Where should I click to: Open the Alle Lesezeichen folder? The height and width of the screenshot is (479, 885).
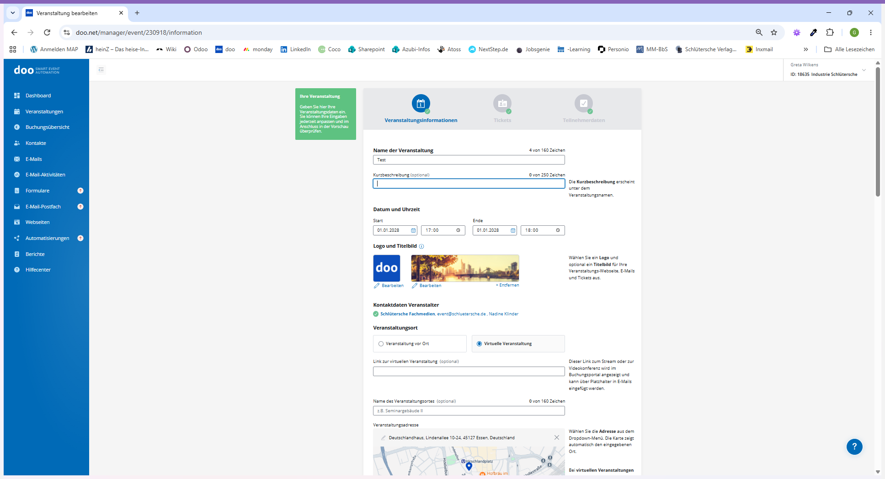coord(849,49)
